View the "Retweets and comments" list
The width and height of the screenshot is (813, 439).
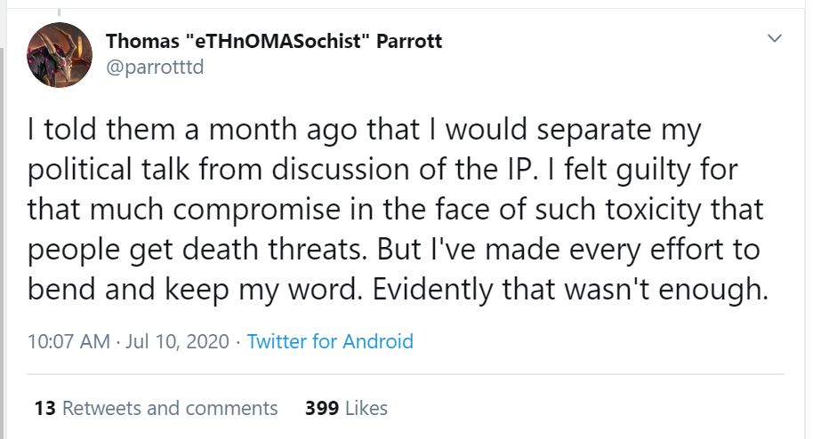coord(170,408)
